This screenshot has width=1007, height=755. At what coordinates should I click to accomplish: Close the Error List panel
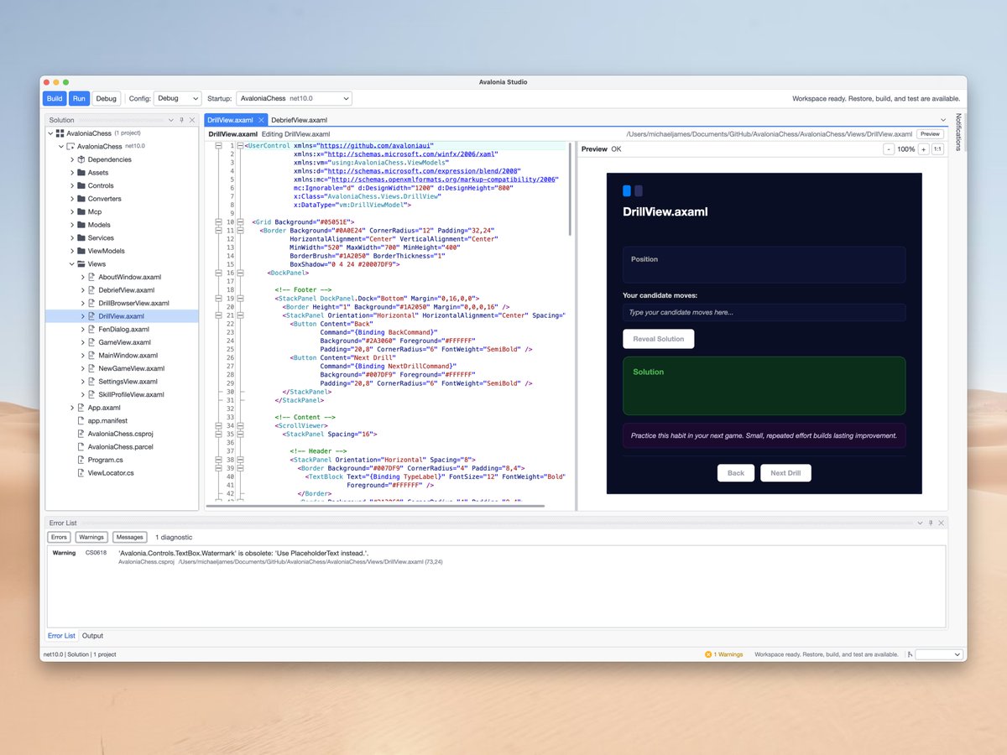coord(942,523)
